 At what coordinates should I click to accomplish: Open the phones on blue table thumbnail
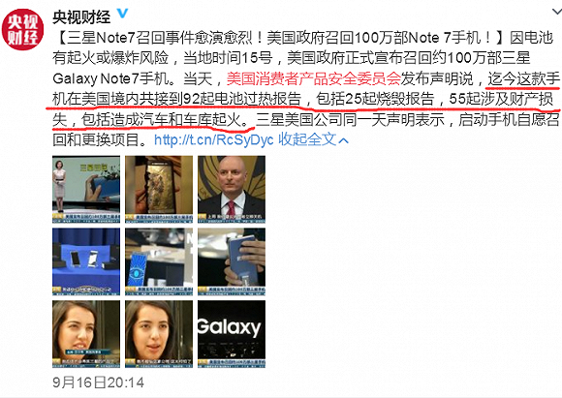tap(86, 261)
